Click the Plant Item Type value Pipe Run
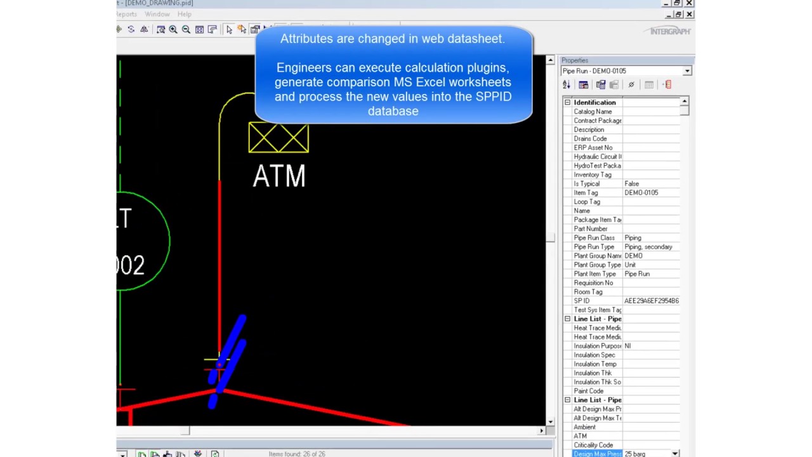Viewport: 812px width, 457px height. point(637,274)
